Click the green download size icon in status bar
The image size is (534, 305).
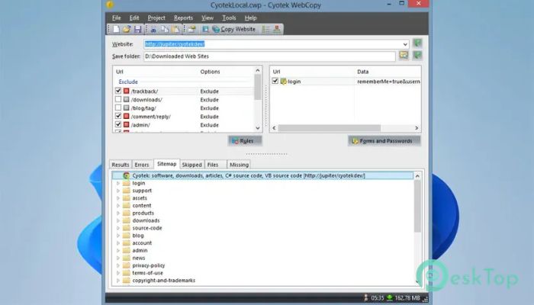click(389, 298)
